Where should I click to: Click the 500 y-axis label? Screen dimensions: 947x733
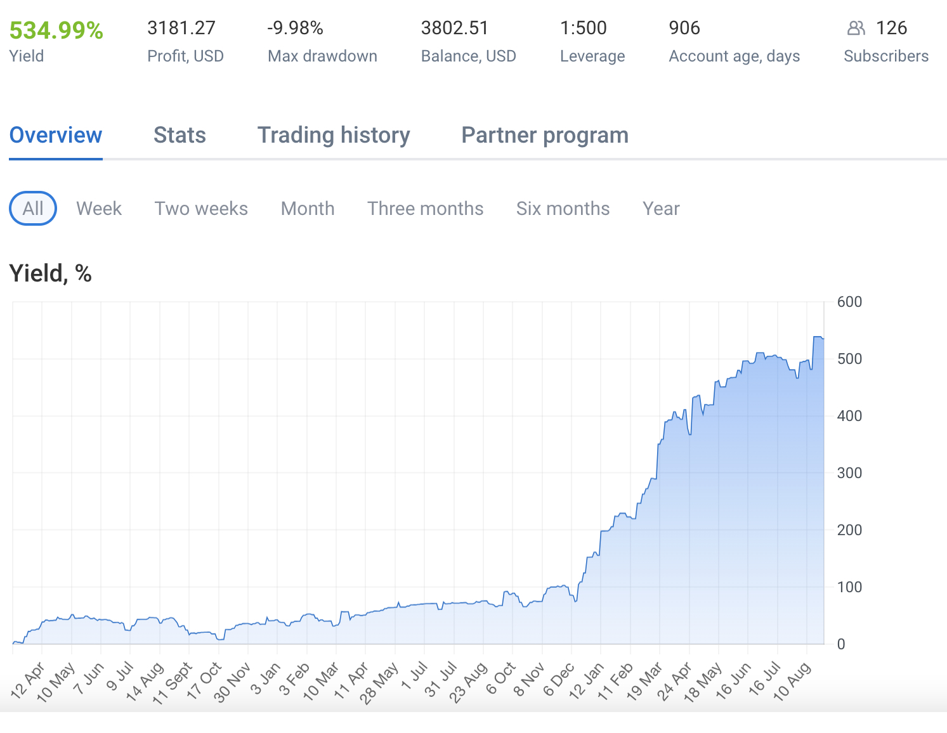tap(849, 359)
